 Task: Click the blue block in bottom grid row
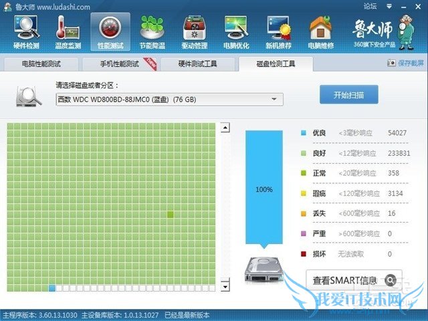click(x=51, y=288)
